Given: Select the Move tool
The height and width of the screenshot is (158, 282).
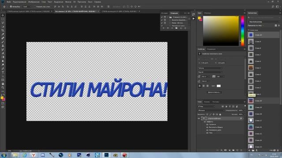Looking at the screenshot, I should pos(3,15).
